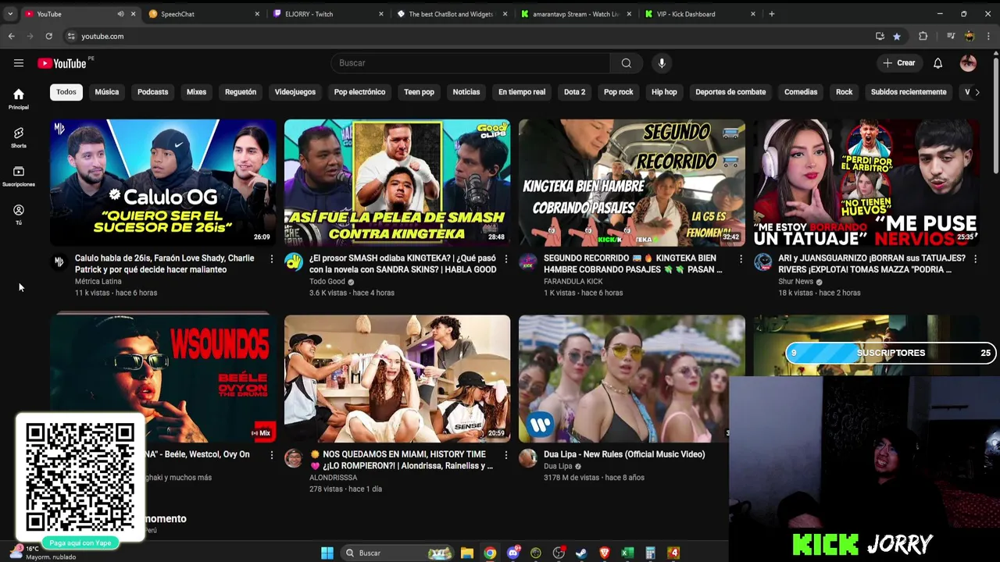This screenshot has width=1000, height=562.
Task: Open Dua Lipa - New Rules video title
Action: pyautogui.click(x=624, y=454)
